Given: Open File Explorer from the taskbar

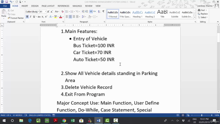Looking at the screenshot, I should [21, 121].
